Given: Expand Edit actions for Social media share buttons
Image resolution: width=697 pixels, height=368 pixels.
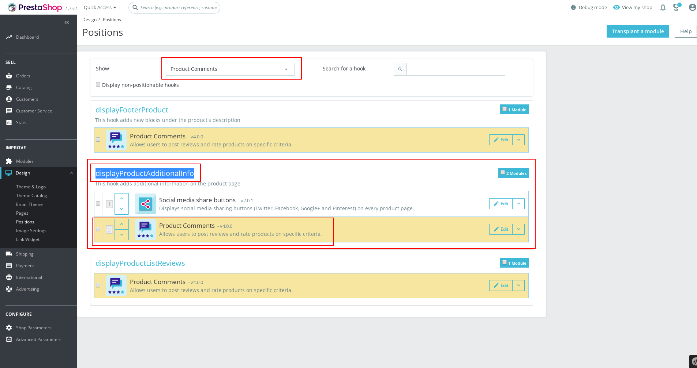Looking at the screenshot, I should (x=518, y=204).
